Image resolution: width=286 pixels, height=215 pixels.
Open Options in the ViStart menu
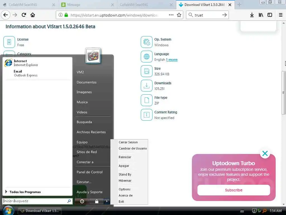(125, 190)
